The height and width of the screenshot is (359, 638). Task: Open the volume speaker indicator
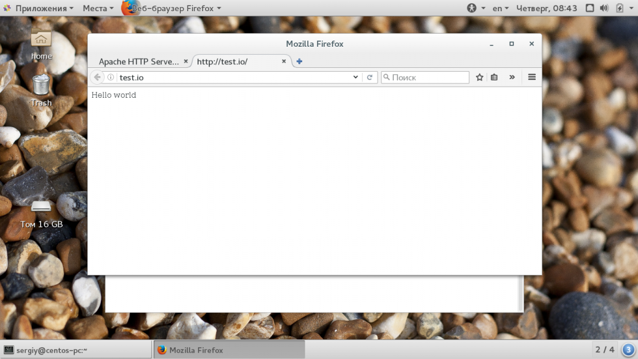tap(604, 7)
